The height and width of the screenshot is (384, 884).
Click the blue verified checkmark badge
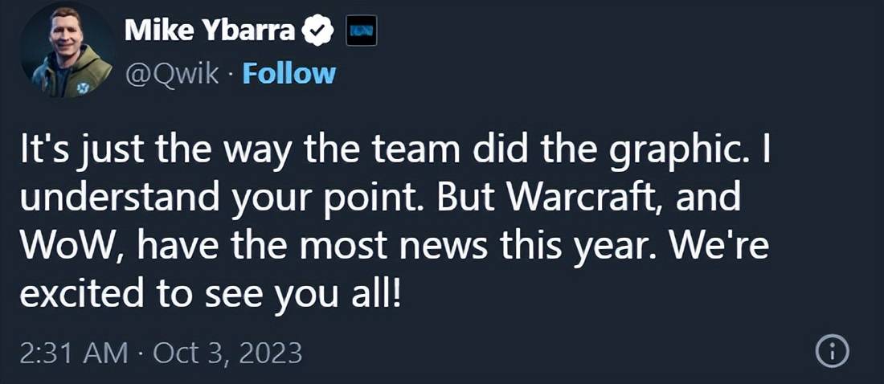coord(319,31)
